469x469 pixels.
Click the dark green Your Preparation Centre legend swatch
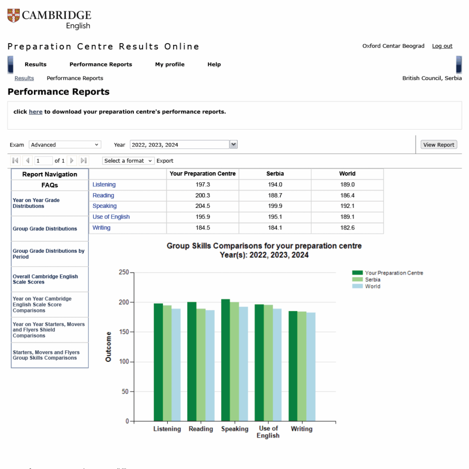tap(357, 273)
